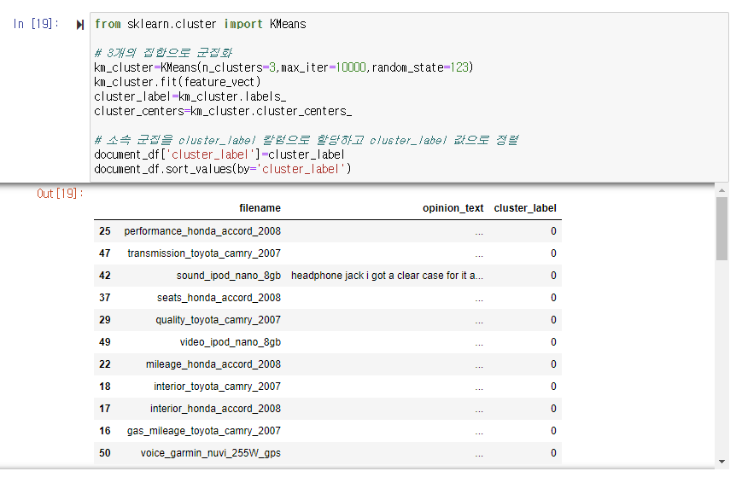Viewport: 736px width, 477px height.
Task: Click the In [19] prompt label
Action: coord(36,23)
